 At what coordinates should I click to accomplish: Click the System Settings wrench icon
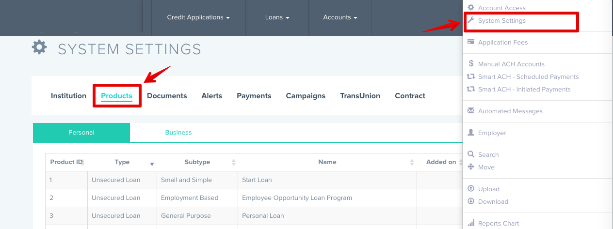click(471, 20)
